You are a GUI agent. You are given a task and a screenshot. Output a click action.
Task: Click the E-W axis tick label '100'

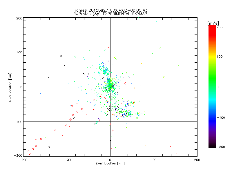click(x=154, y=160)
